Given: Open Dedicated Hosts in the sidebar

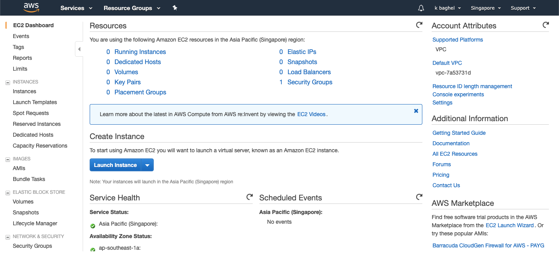Looking at the screenshot, I should pos(33,135).
